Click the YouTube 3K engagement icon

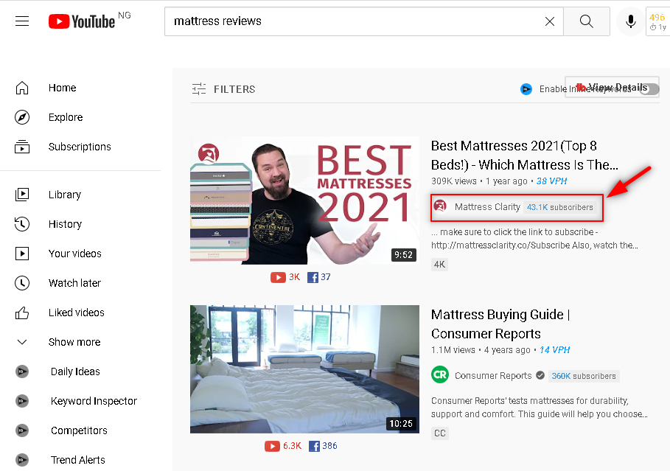278,277
